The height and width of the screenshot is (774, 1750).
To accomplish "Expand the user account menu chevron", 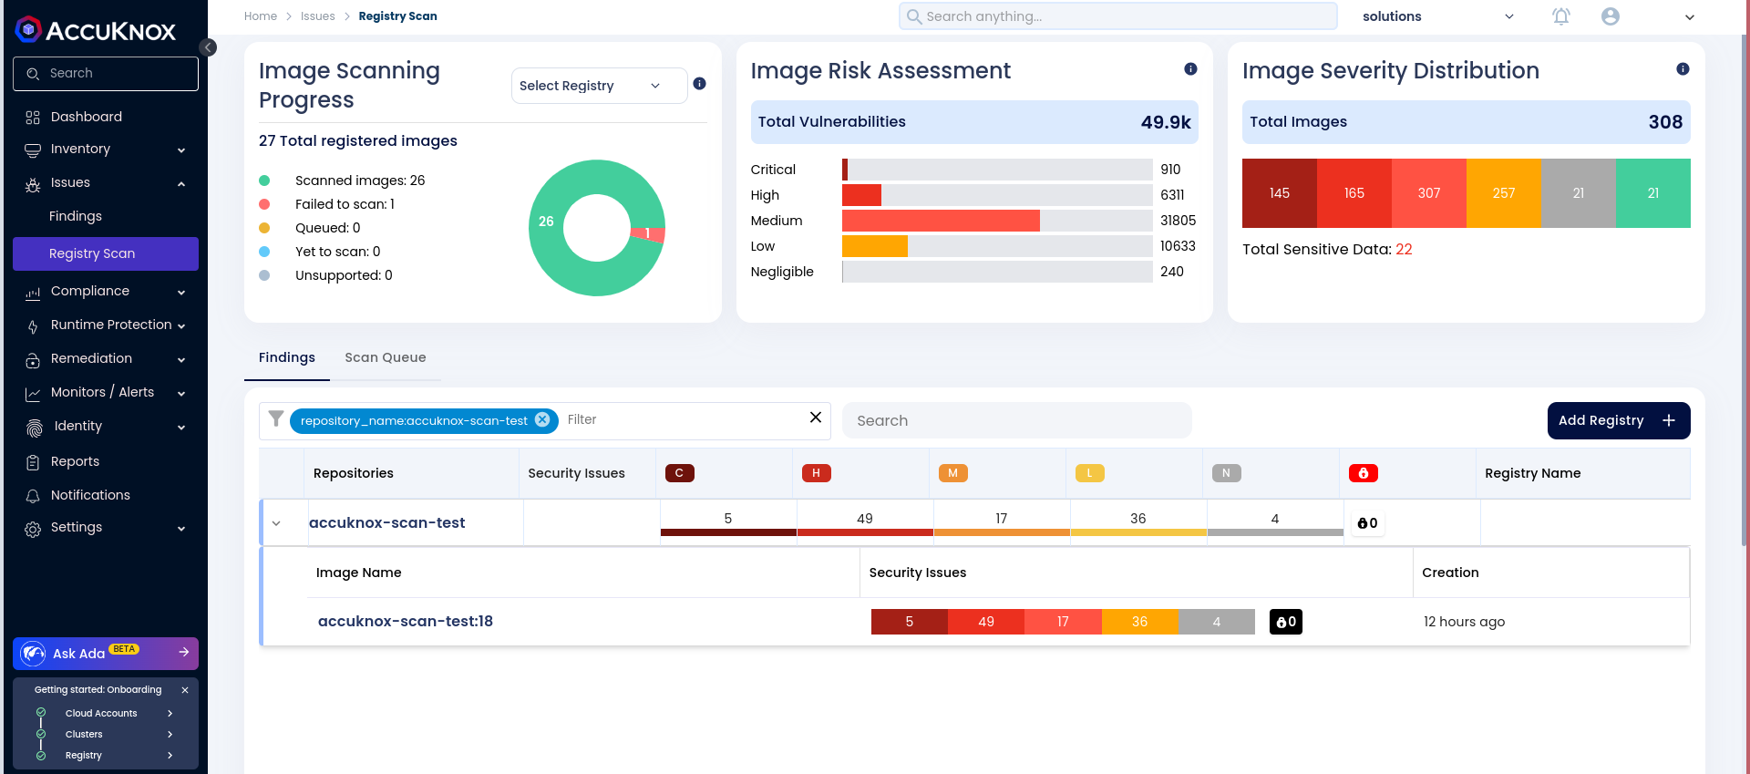I will (x=1690, y=17).
